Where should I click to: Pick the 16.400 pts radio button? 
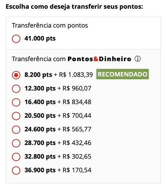(x=16, y=102)
